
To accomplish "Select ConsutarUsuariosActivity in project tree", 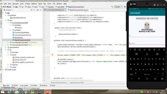I will click(23, 35).
